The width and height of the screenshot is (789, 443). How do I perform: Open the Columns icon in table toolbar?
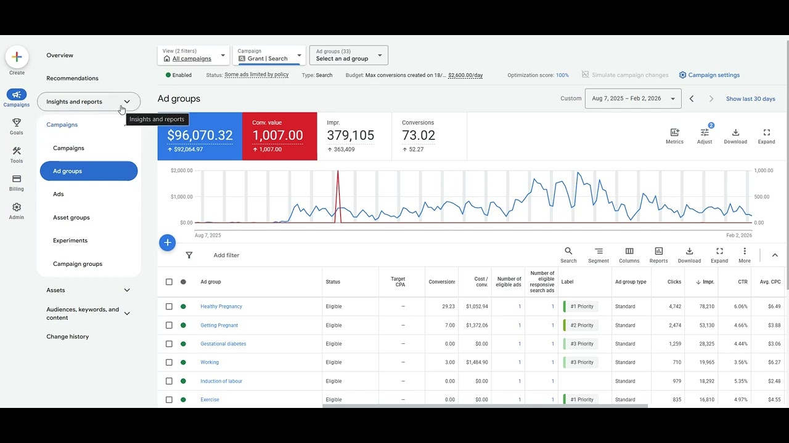click(x=629, y=251)
